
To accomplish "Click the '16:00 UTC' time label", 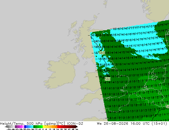I will point(140,124).
